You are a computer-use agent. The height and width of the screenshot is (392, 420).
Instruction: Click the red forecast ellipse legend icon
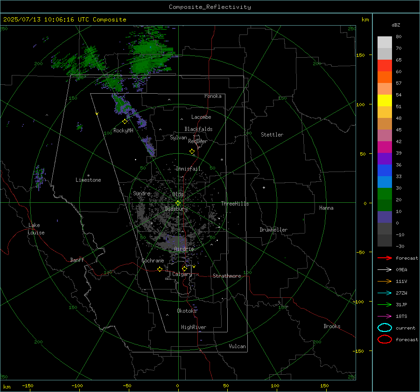[x=385, y=339]
